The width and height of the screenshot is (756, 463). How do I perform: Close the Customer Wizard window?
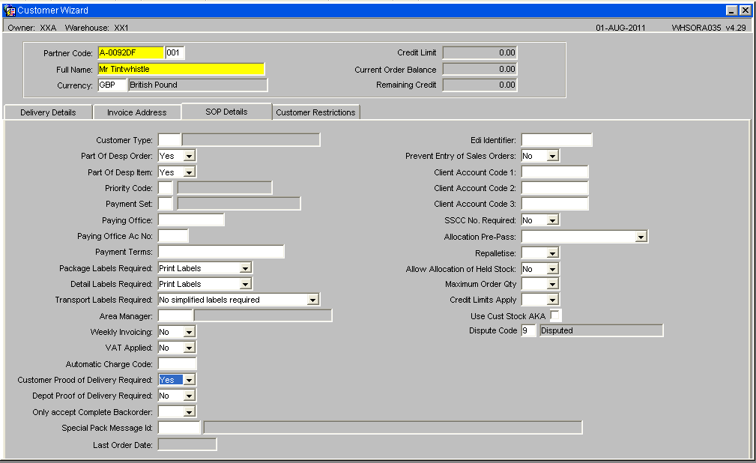point(745,10)
